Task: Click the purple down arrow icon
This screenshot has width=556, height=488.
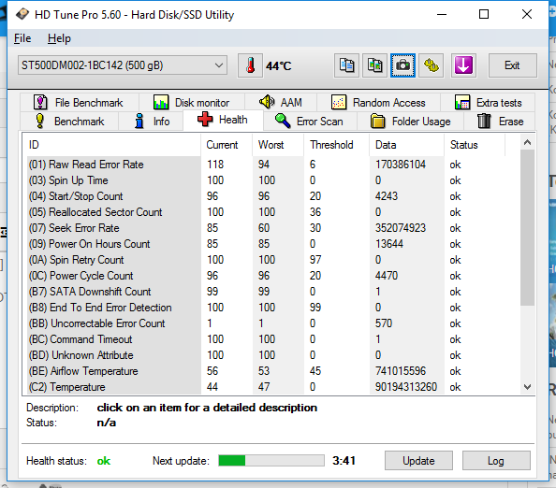Action: (x=463, y=65)
